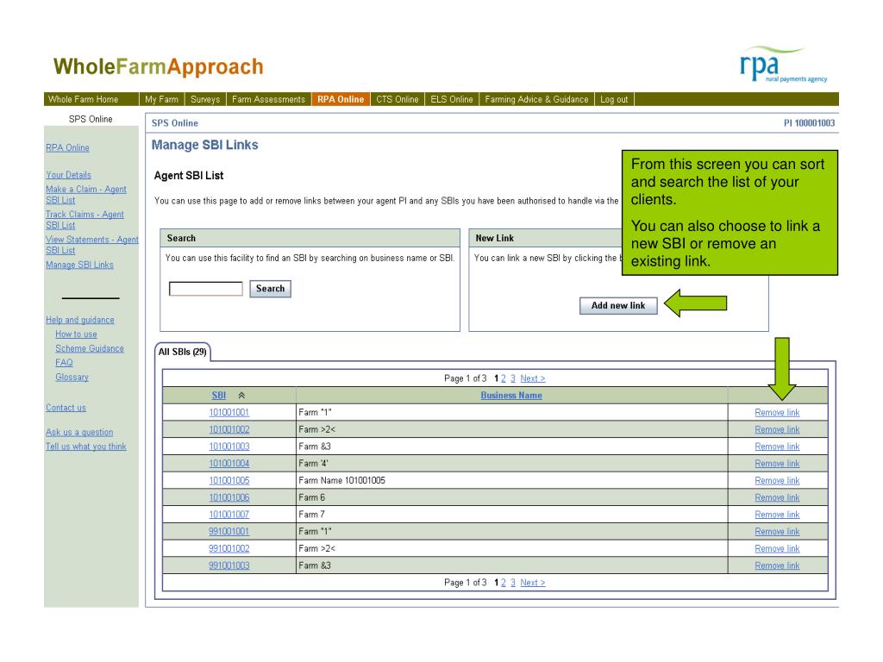Open SBI 101001006
883x662 pixels.
tap(229, 497)
